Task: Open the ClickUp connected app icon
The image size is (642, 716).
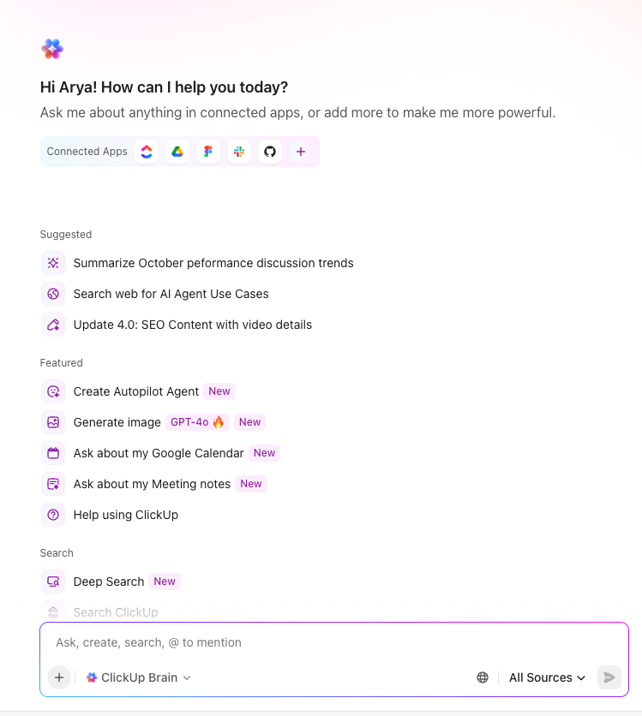Action: (146, 151)
